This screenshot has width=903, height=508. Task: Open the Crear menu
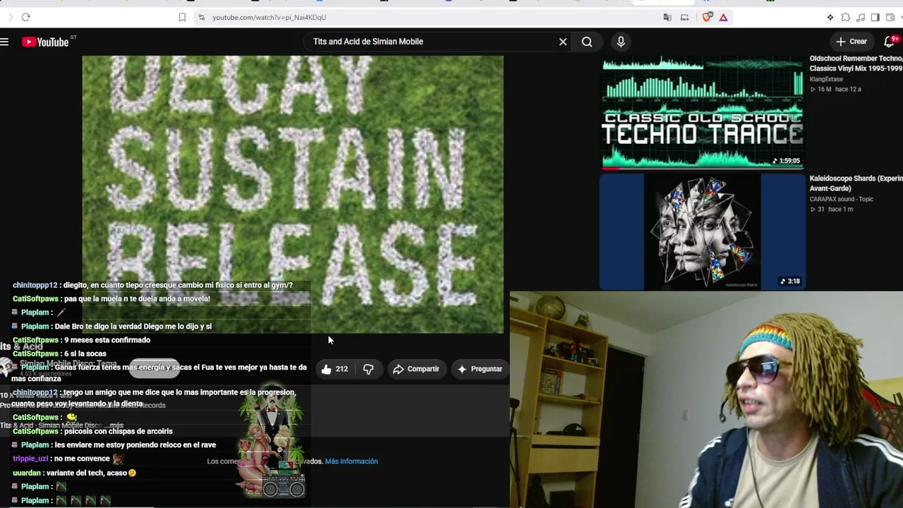click(x=852, y=42)
